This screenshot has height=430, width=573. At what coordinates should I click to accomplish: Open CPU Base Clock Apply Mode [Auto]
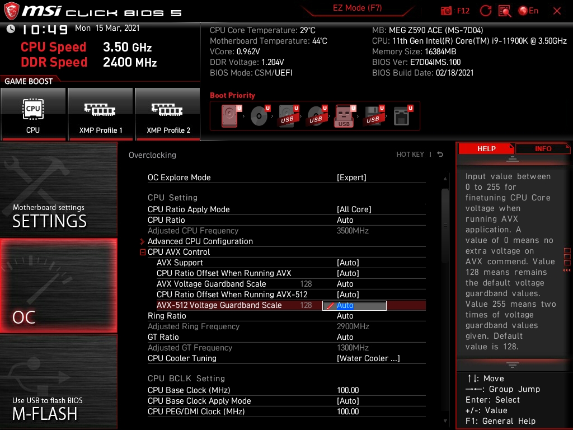pyautogui.click(x=347, y=401)
